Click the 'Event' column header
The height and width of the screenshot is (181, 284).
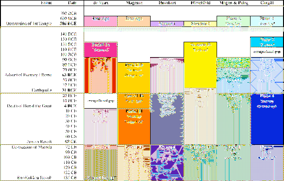point(46,3)
